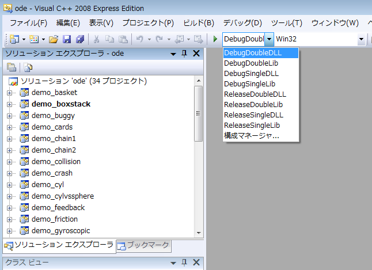Open the Undo history dropdown arrow
Image resolution: width=372 pixels, height=270 pixels.
click(x=150, y=39)
